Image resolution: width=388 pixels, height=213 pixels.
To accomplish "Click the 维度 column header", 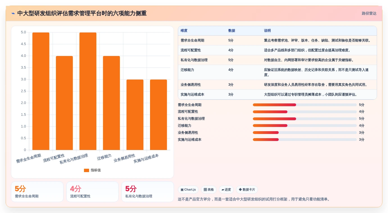I will coord(184,31).
